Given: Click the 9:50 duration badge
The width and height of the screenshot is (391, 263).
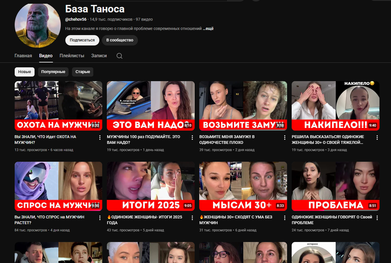Looking at the screenshot, I should point(96,206).
